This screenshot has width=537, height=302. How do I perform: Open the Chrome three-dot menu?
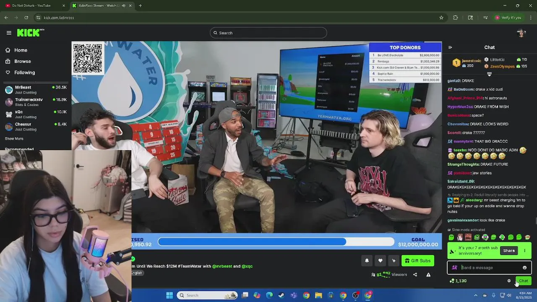[x=531, y=18]
